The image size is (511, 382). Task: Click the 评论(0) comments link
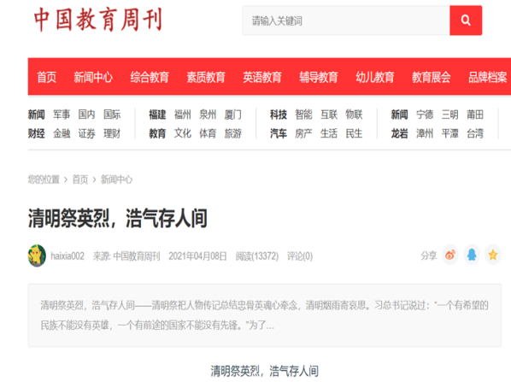coord(300,256)
